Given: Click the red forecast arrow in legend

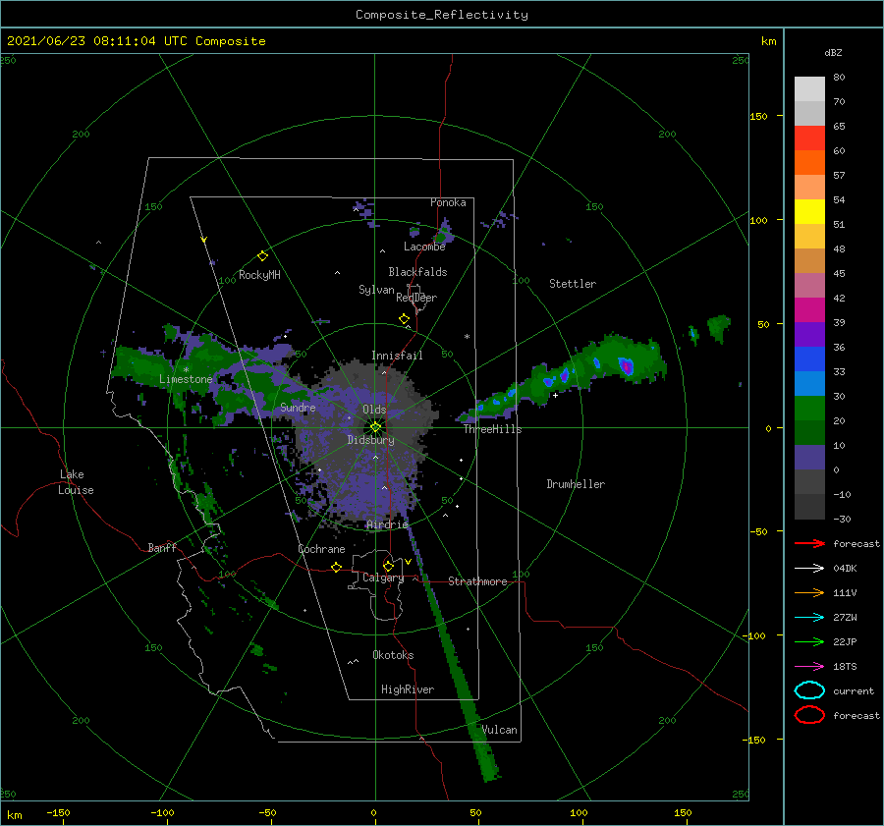Looking at the screenshot, I should pyautogui.click(x=809, y=543).
